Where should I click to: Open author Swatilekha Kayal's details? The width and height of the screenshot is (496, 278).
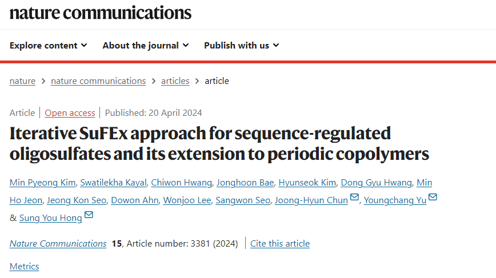pyautogui.click(x=113, y=183)
